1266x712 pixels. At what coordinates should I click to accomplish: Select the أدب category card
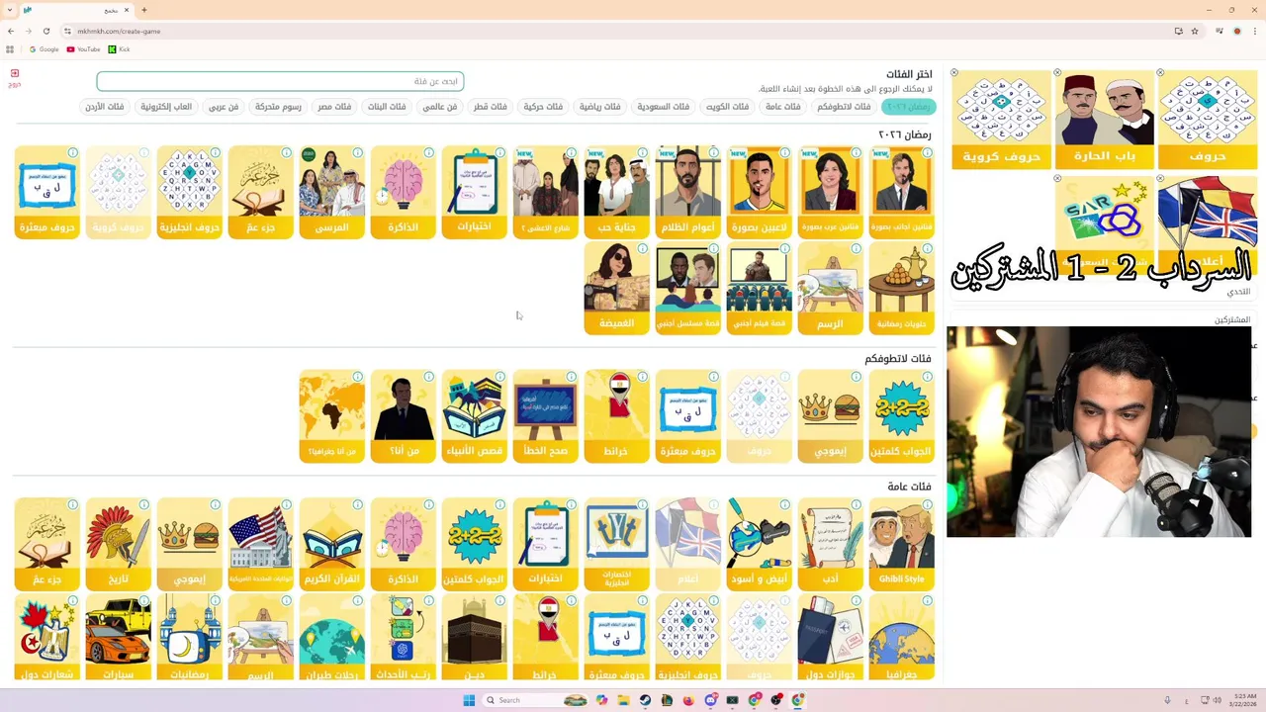(830, 545)
